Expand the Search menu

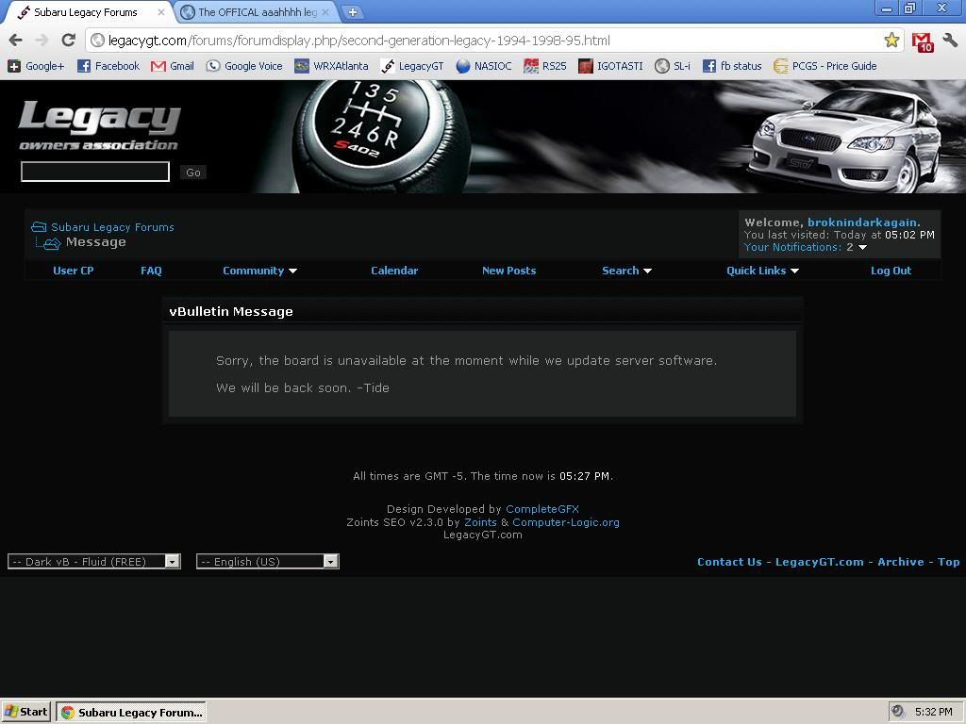[x=626, y=271]
